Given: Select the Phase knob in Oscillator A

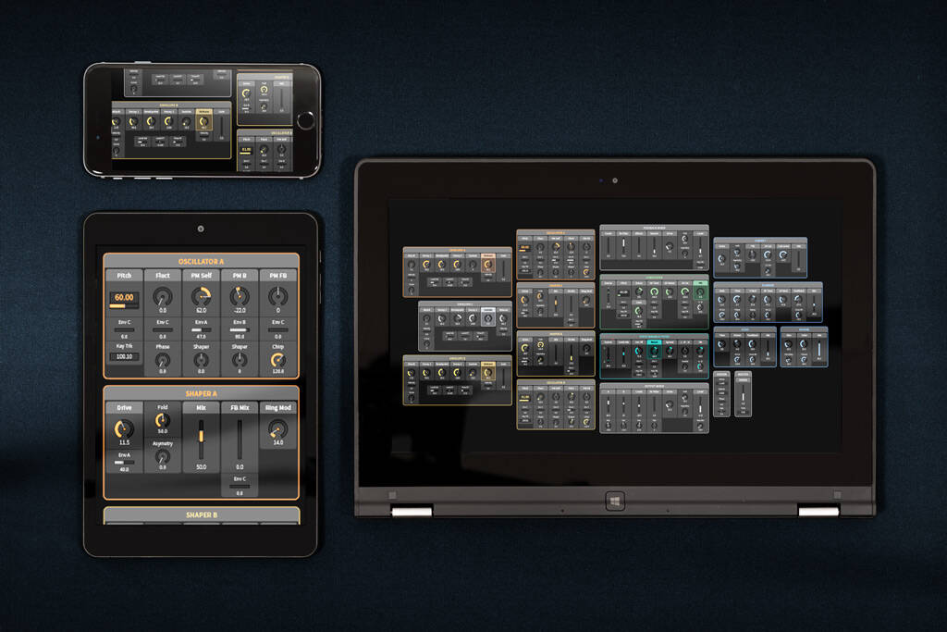Looking at the screenshot, I should (163, 361).
